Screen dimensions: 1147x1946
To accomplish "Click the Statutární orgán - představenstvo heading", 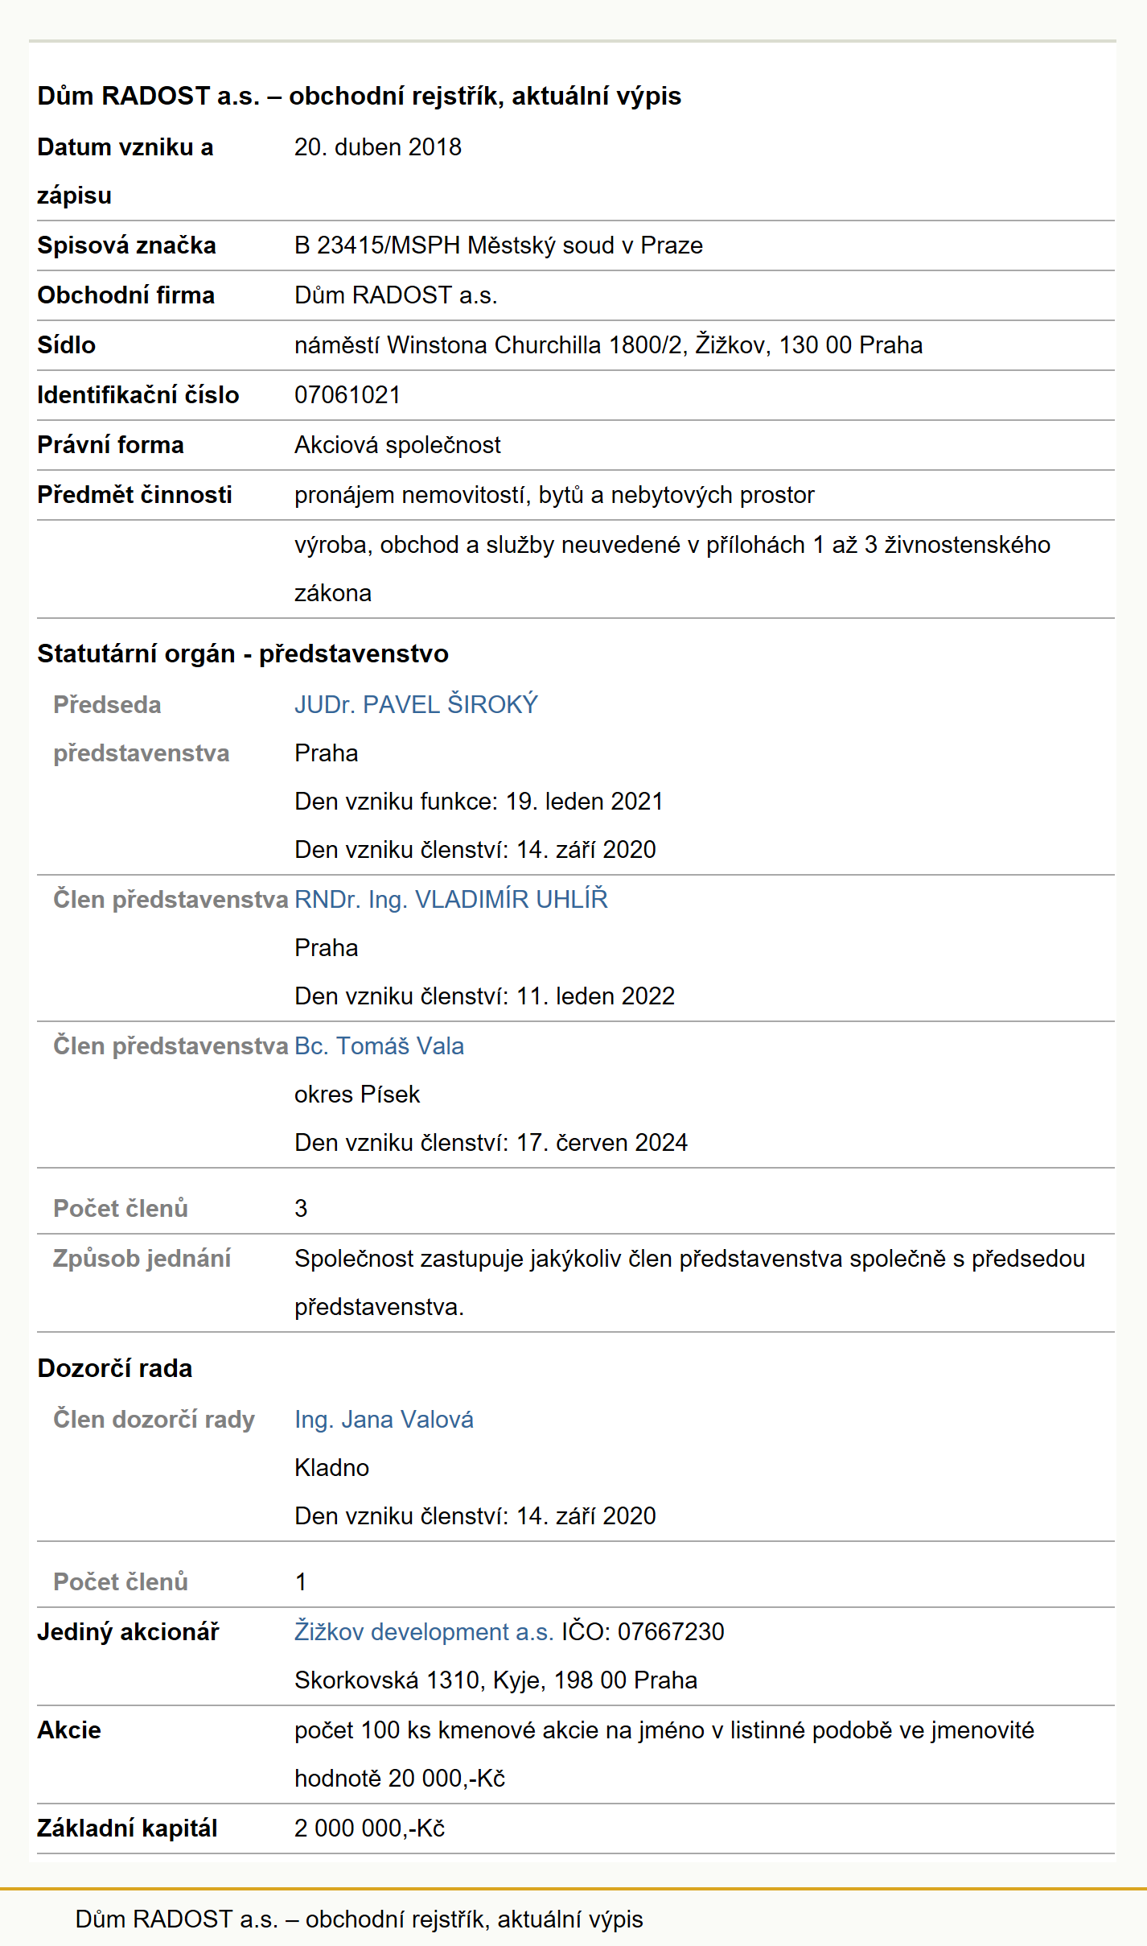I will (243, 653).
